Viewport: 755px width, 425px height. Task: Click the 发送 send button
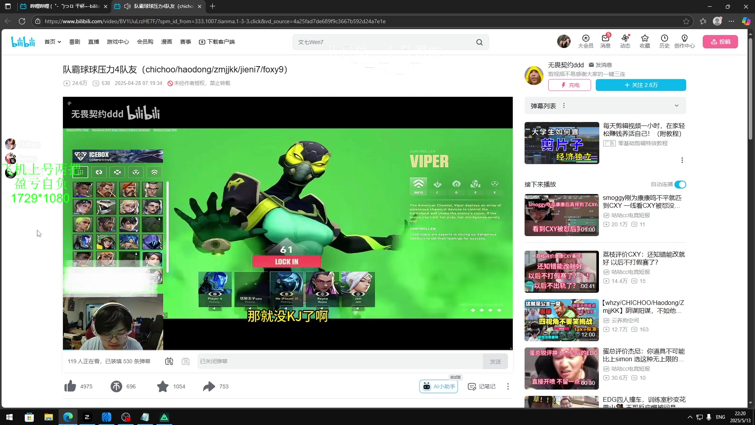point(495,361)
